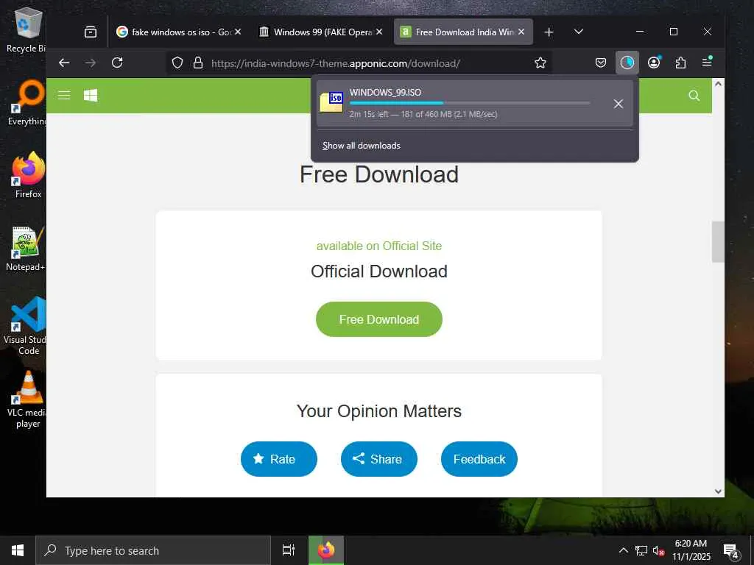Screen dimensions: 754x565
Task: Select the Notepad++ desktop shortcut
Action: click(x=26, y=249)
